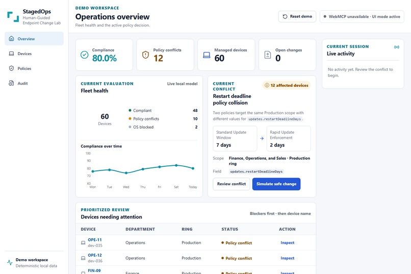The image size is (411, 274).
Task: Click the laptop icon next to OPE-12
Action: 83,258
